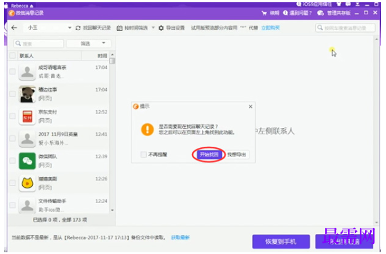Image resolution: width=386 pixels, height=254 pixels.
Task: Expand the time filter dropdown arrow
Action: [153, 27]
